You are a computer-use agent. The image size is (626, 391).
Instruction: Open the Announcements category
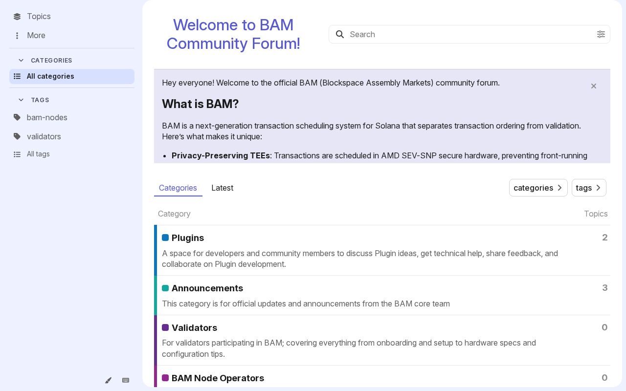207,288
